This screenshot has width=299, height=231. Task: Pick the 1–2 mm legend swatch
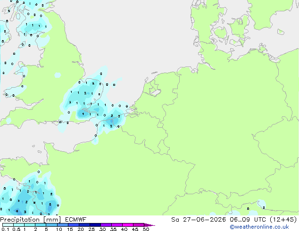[30, 225]
